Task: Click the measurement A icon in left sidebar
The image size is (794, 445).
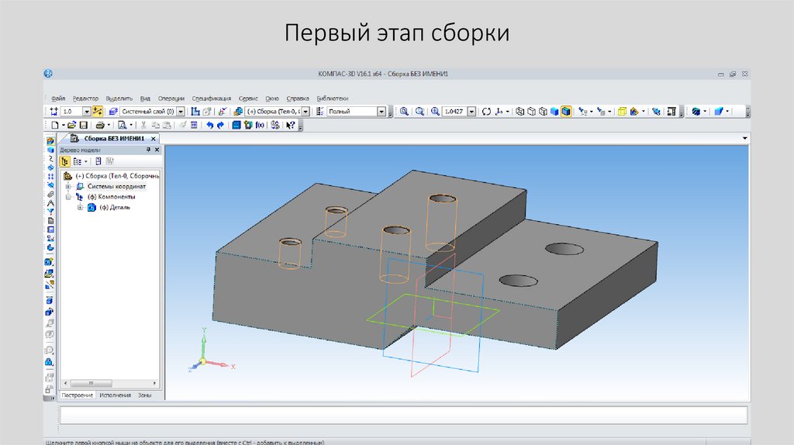Action: point(50,203)
